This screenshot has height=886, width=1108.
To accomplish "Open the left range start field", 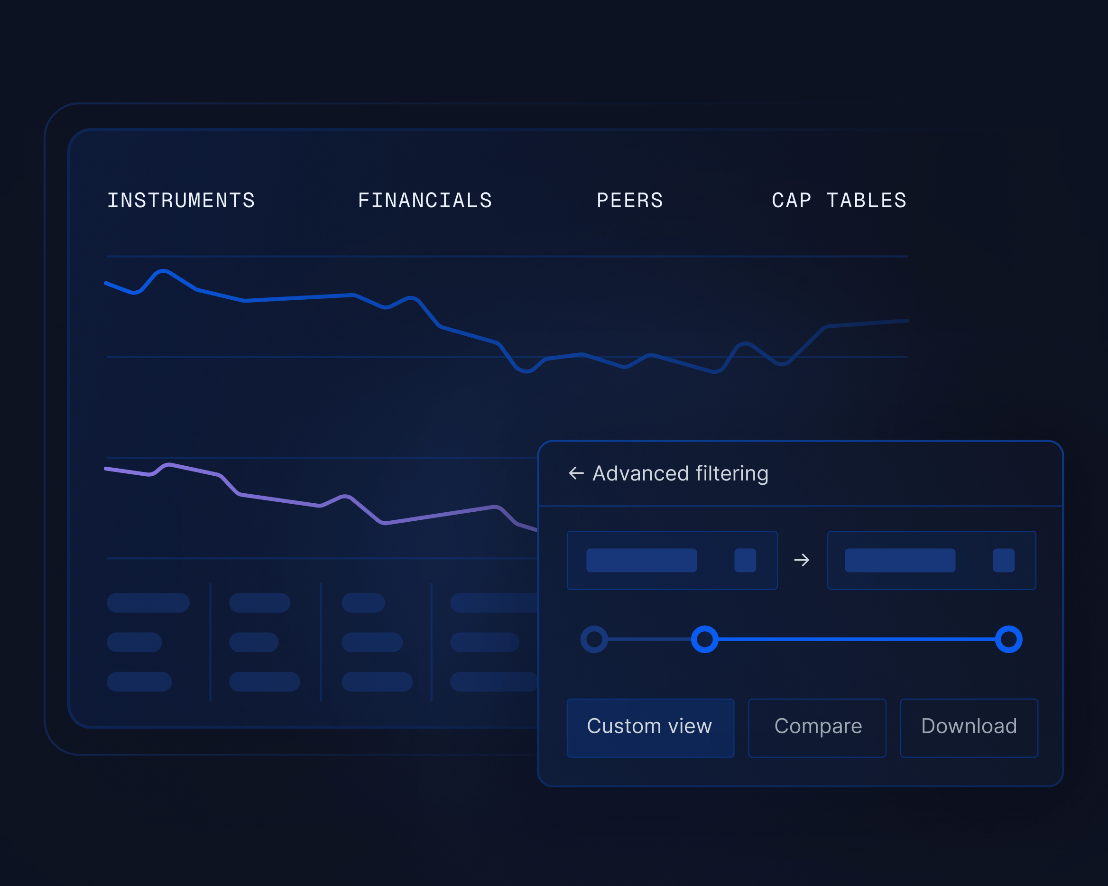I will (672, 560).
